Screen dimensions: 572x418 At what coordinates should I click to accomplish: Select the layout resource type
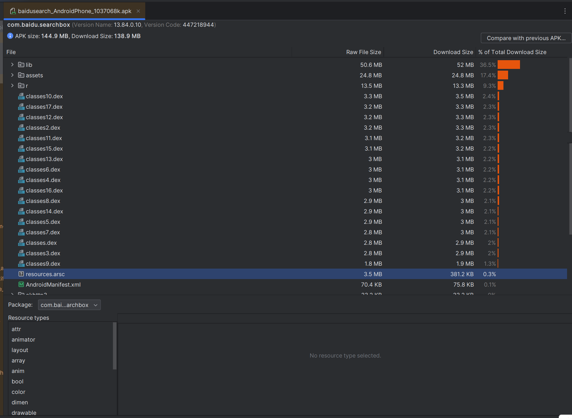pyautogui.click(x=20, y=350)
